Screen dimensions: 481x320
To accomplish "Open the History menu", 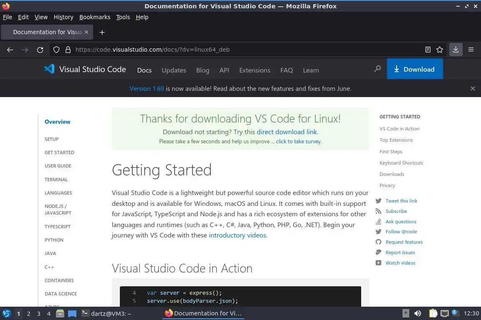I will [63, 17].
